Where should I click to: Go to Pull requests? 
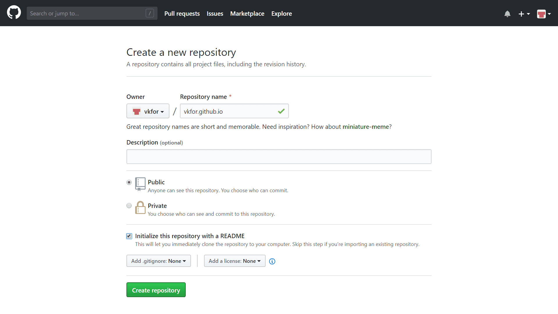[182, 14]
